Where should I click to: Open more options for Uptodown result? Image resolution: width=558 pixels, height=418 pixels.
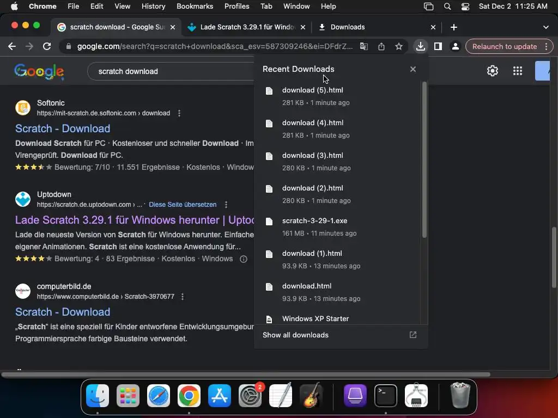coord(226,205)
